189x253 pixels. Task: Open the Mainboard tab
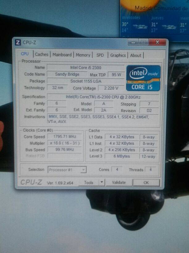pos(62,55)
